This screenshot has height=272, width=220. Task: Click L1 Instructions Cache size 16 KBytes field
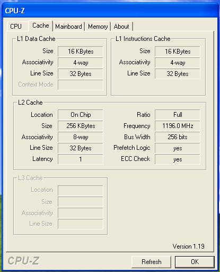tap(178, 52)
